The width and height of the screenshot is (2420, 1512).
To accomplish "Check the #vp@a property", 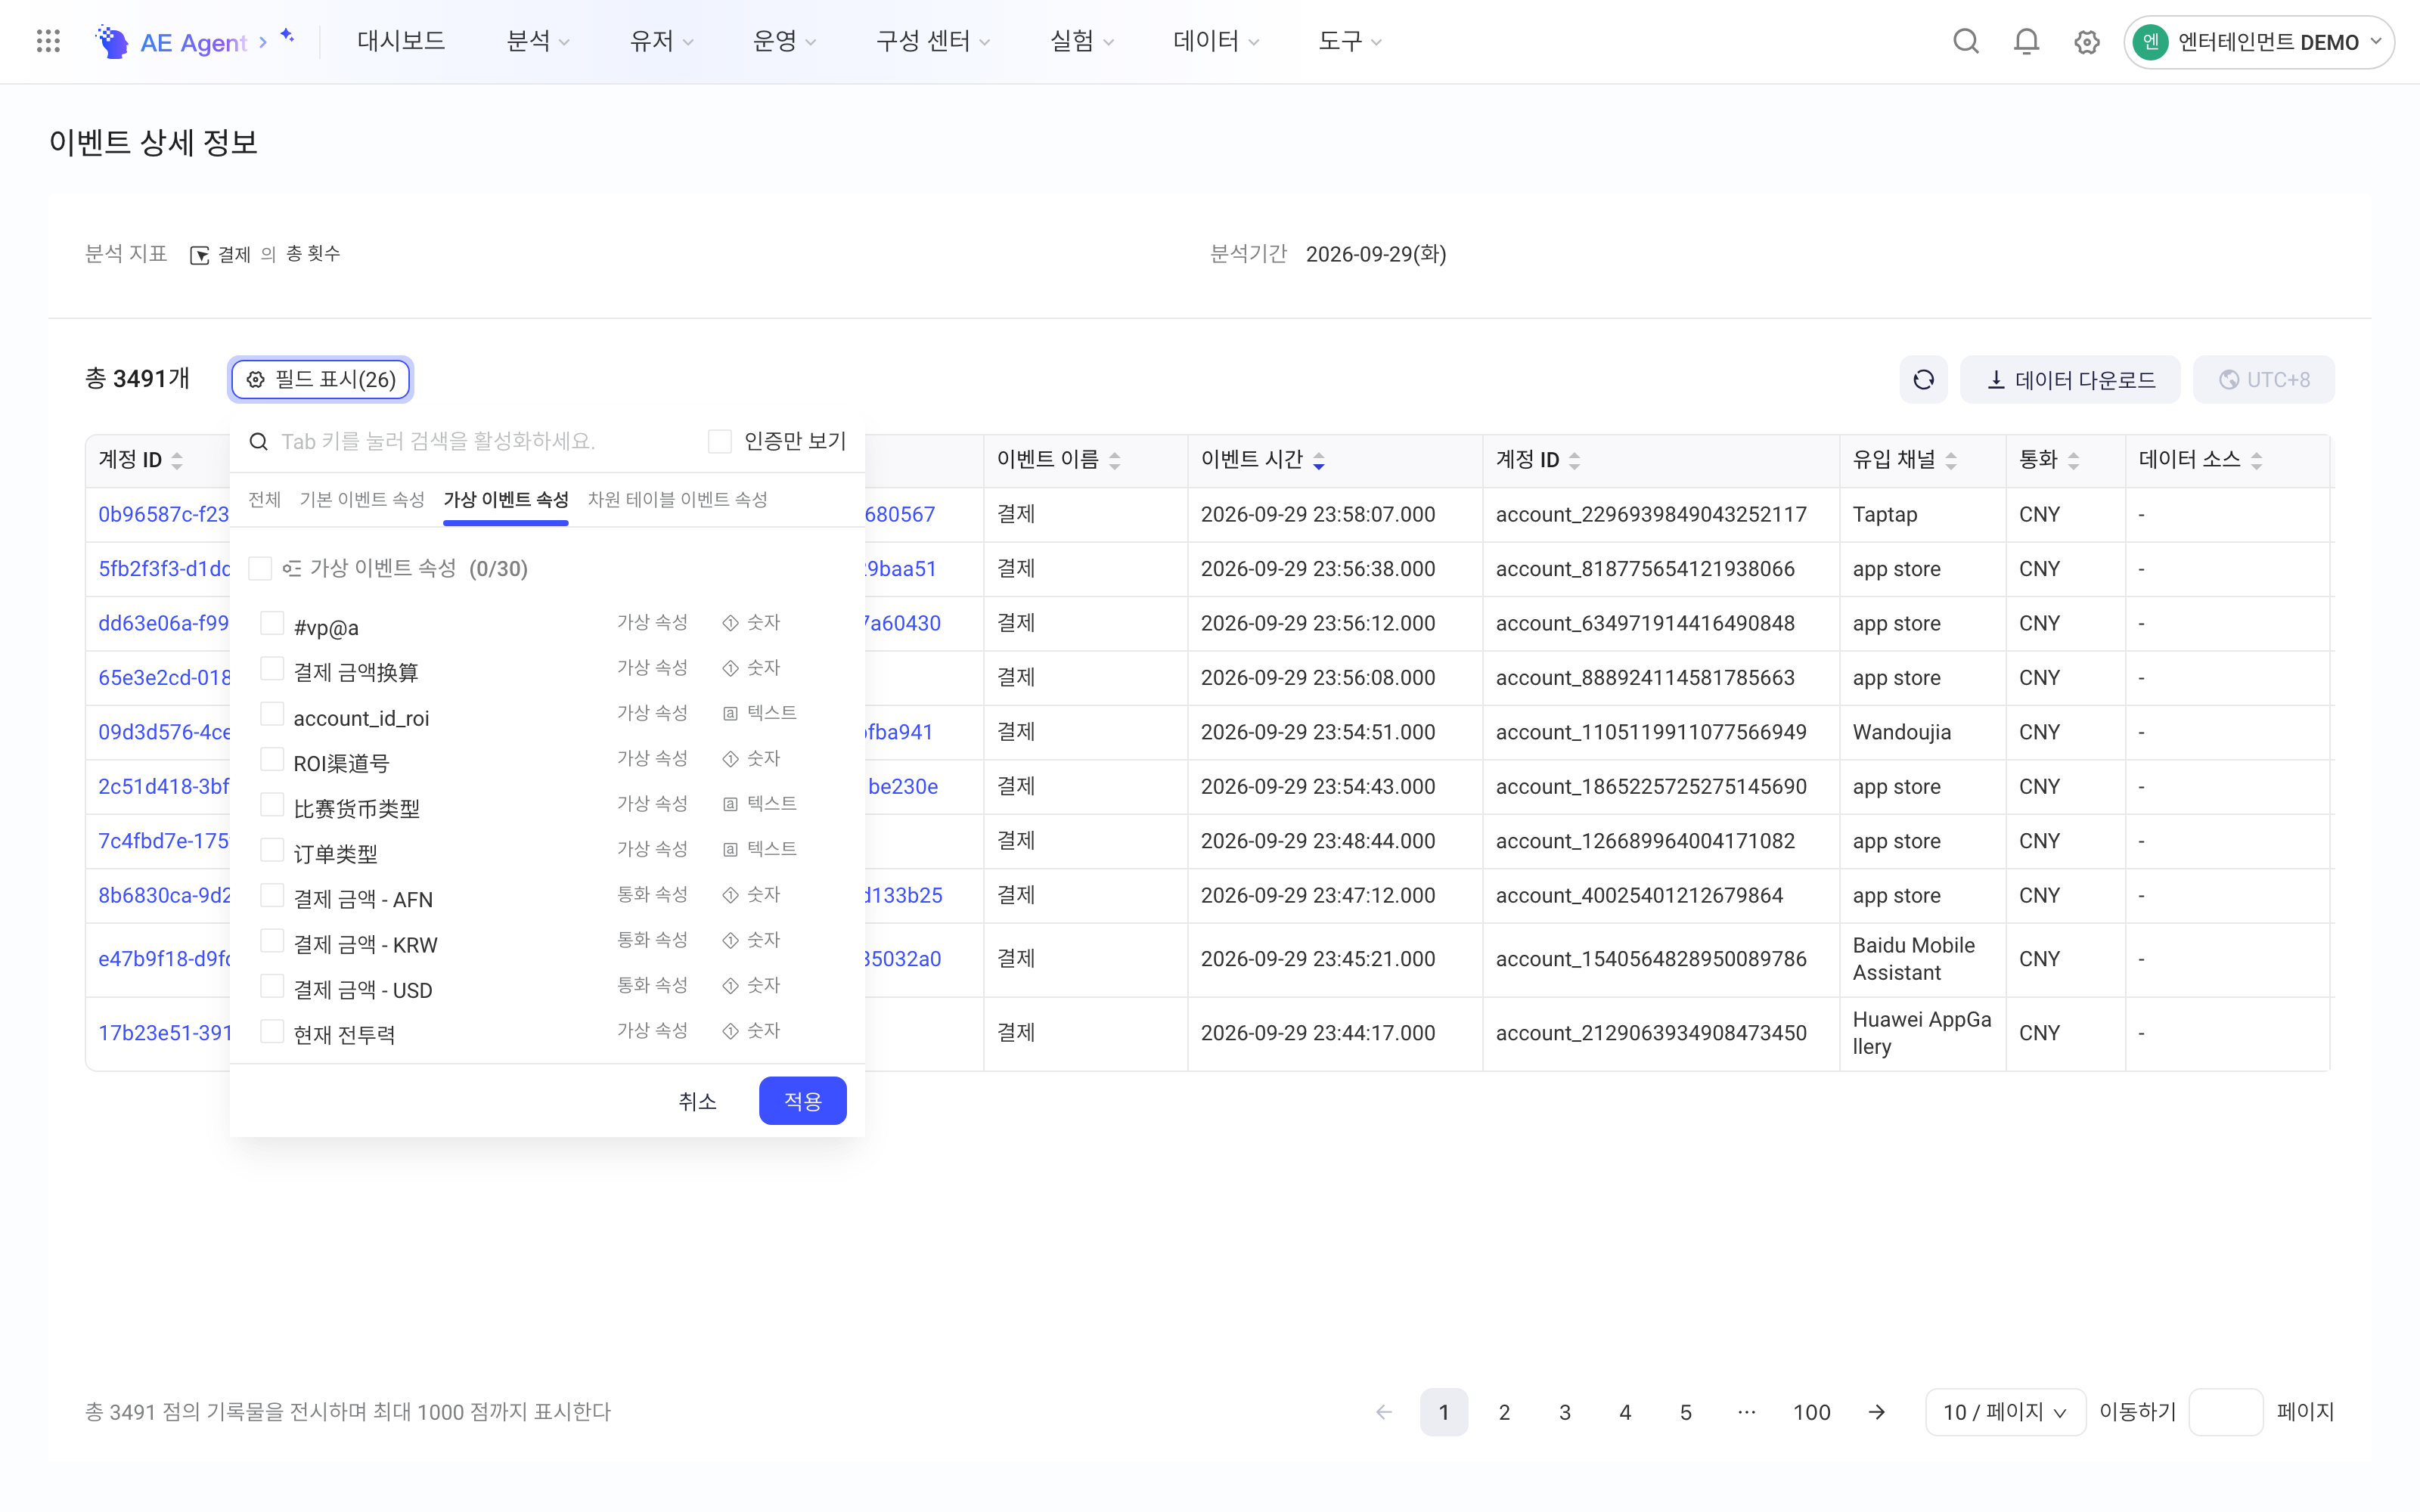I will point(272,623).
